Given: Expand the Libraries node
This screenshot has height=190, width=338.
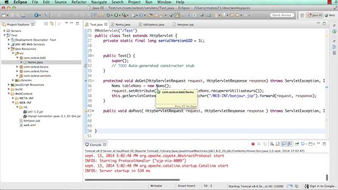Looking at the screenshot, I should 13,80.
